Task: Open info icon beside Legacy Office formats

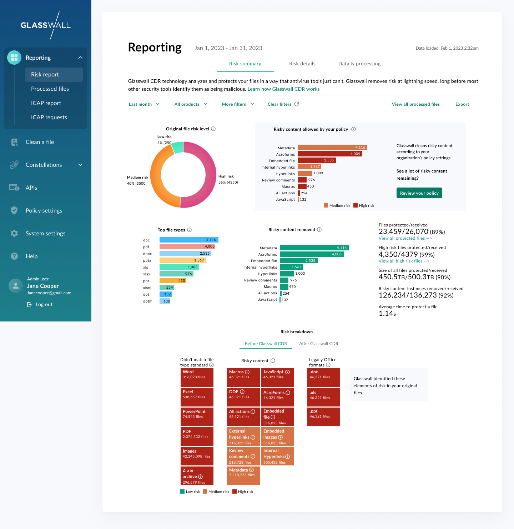Action: pyautogui.click(x=328, y=365)
